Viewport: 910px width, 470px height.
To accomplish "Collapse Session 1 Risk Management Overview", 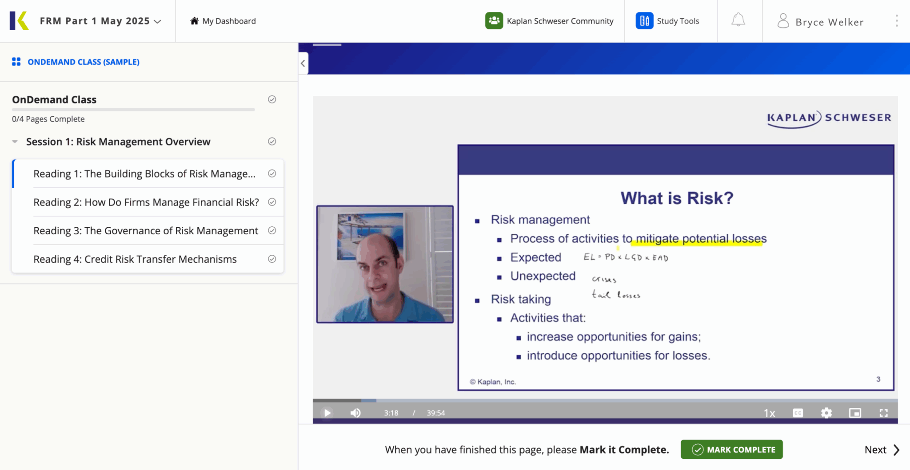I will [x=15, y=142].
